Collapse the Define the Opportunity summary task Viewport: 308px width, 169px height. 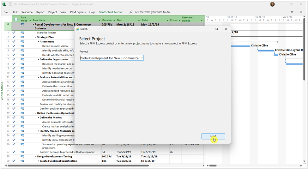(38, 59)
